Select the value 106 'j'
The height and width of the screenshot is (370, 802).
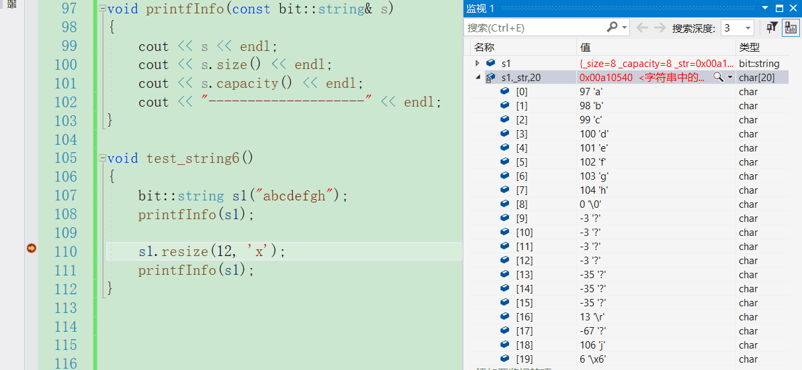[x=592, y=345]
